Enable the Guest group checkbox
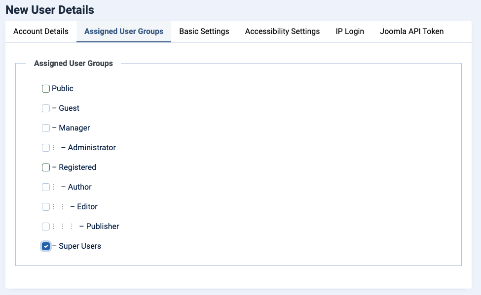 (x=46, y=108)
